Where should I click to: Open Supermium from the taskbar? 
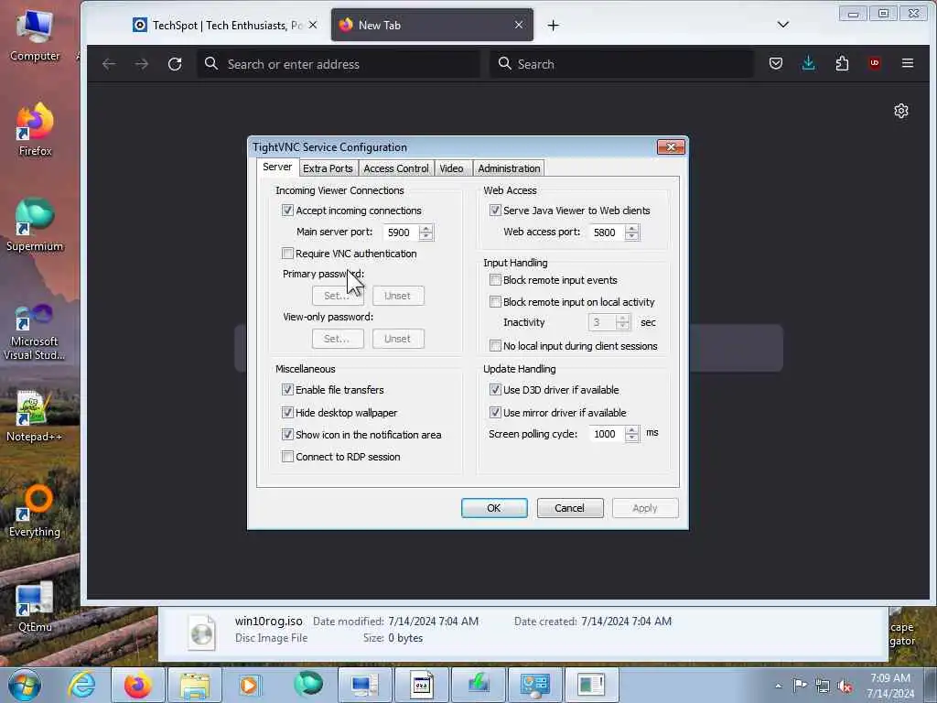(x=308, y=685)
